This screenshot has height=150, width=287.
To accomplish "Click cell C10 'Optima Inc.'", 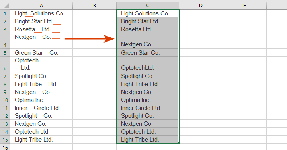I will (x=148, y=100).
